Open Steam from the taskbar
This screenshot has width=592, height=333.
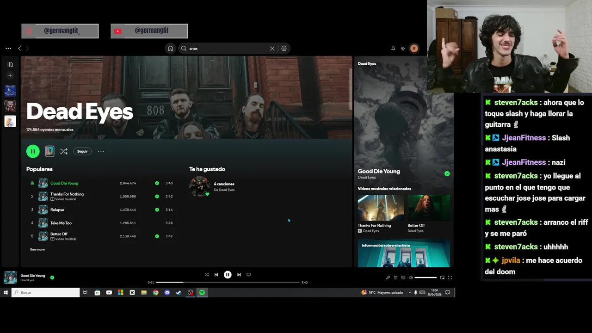[179, 292]
